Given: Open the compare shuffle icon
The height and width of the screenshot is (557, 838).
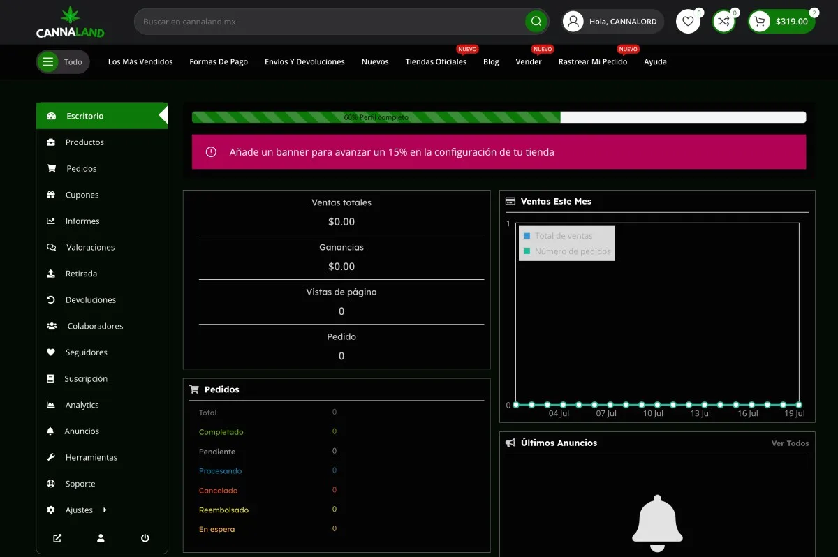Looking at the screenshot, I should (x=723, y=22).
